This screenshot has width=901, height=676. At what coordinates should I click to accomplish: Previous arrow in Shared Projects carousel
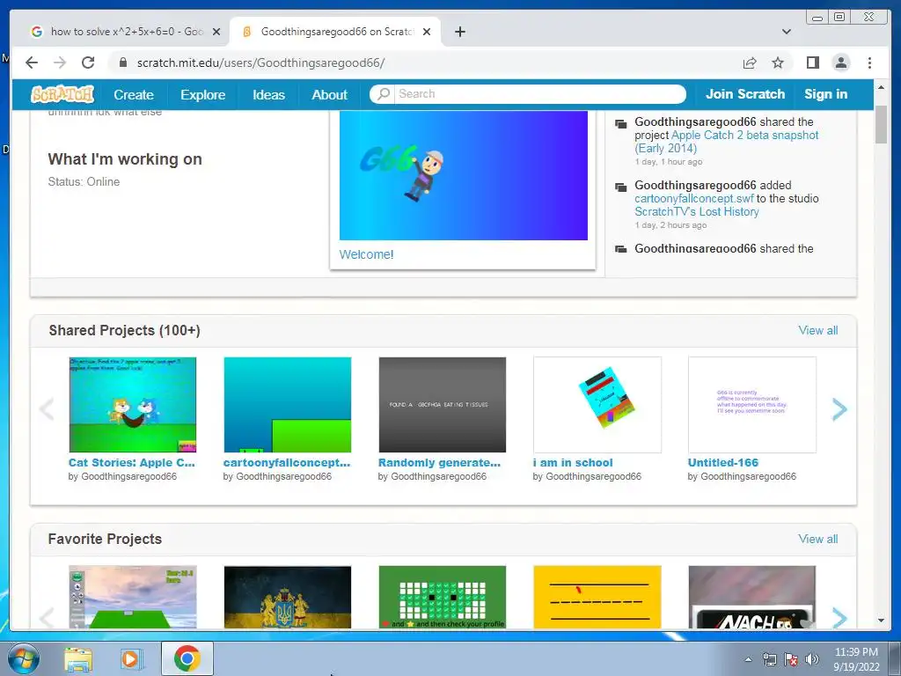47,409
